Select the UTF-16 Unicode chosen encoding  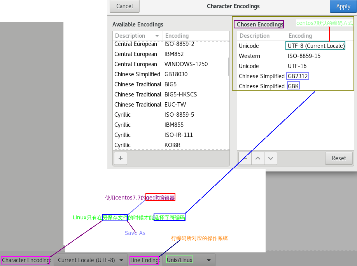point(295,66)
